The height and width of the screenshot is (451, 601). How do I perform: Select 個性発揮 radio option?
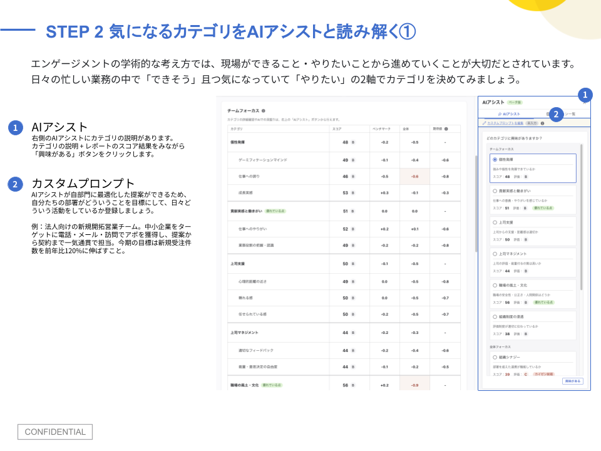[495, 160]
